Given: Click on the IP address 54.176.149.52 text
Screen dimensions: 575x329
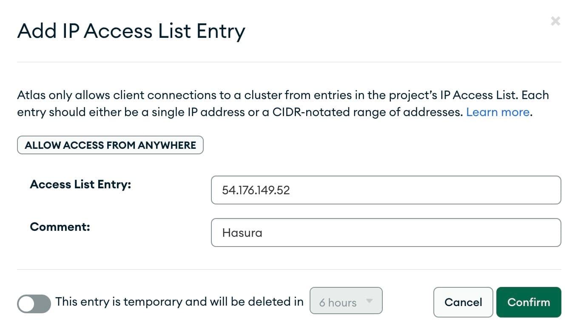Looking at the screenshot, I should point(256,190).
